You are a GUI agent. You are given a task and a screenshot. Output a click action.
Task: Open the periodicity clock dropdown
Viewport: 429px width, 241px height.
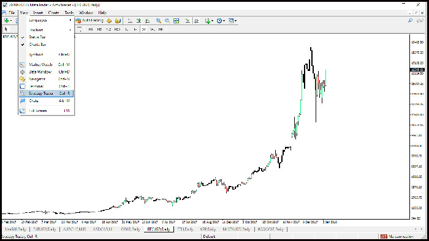(x=221, y=21)
